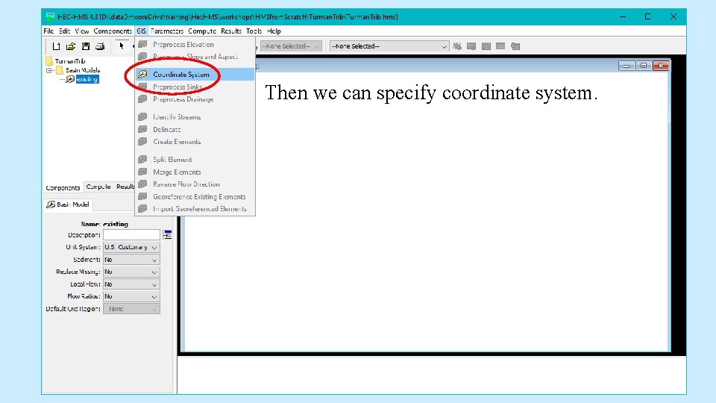Open the Components menu
Image resolution: width=716 pixels, height=403 pixels.
[113, 31]
